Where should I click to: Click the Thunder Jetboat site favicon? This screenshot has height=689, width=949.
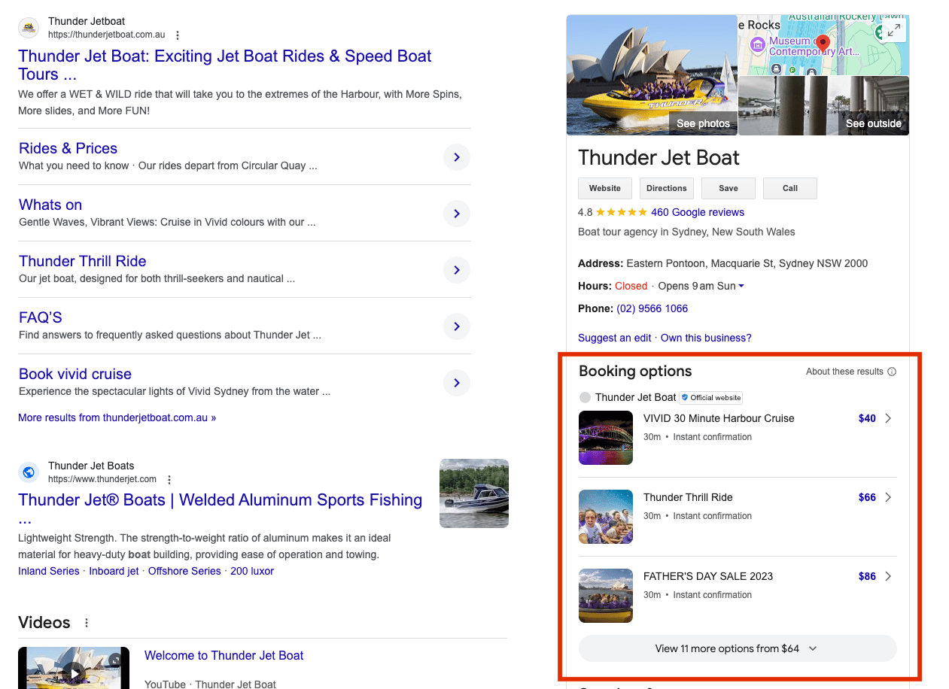tap(29, 29)
